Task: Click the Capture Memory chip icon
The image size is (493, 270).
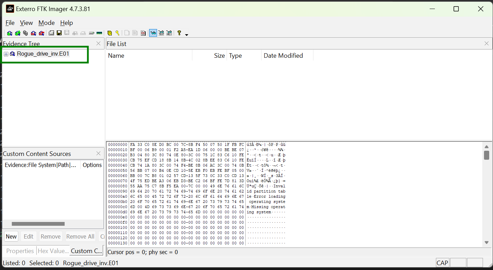Action: pos(99,33)
